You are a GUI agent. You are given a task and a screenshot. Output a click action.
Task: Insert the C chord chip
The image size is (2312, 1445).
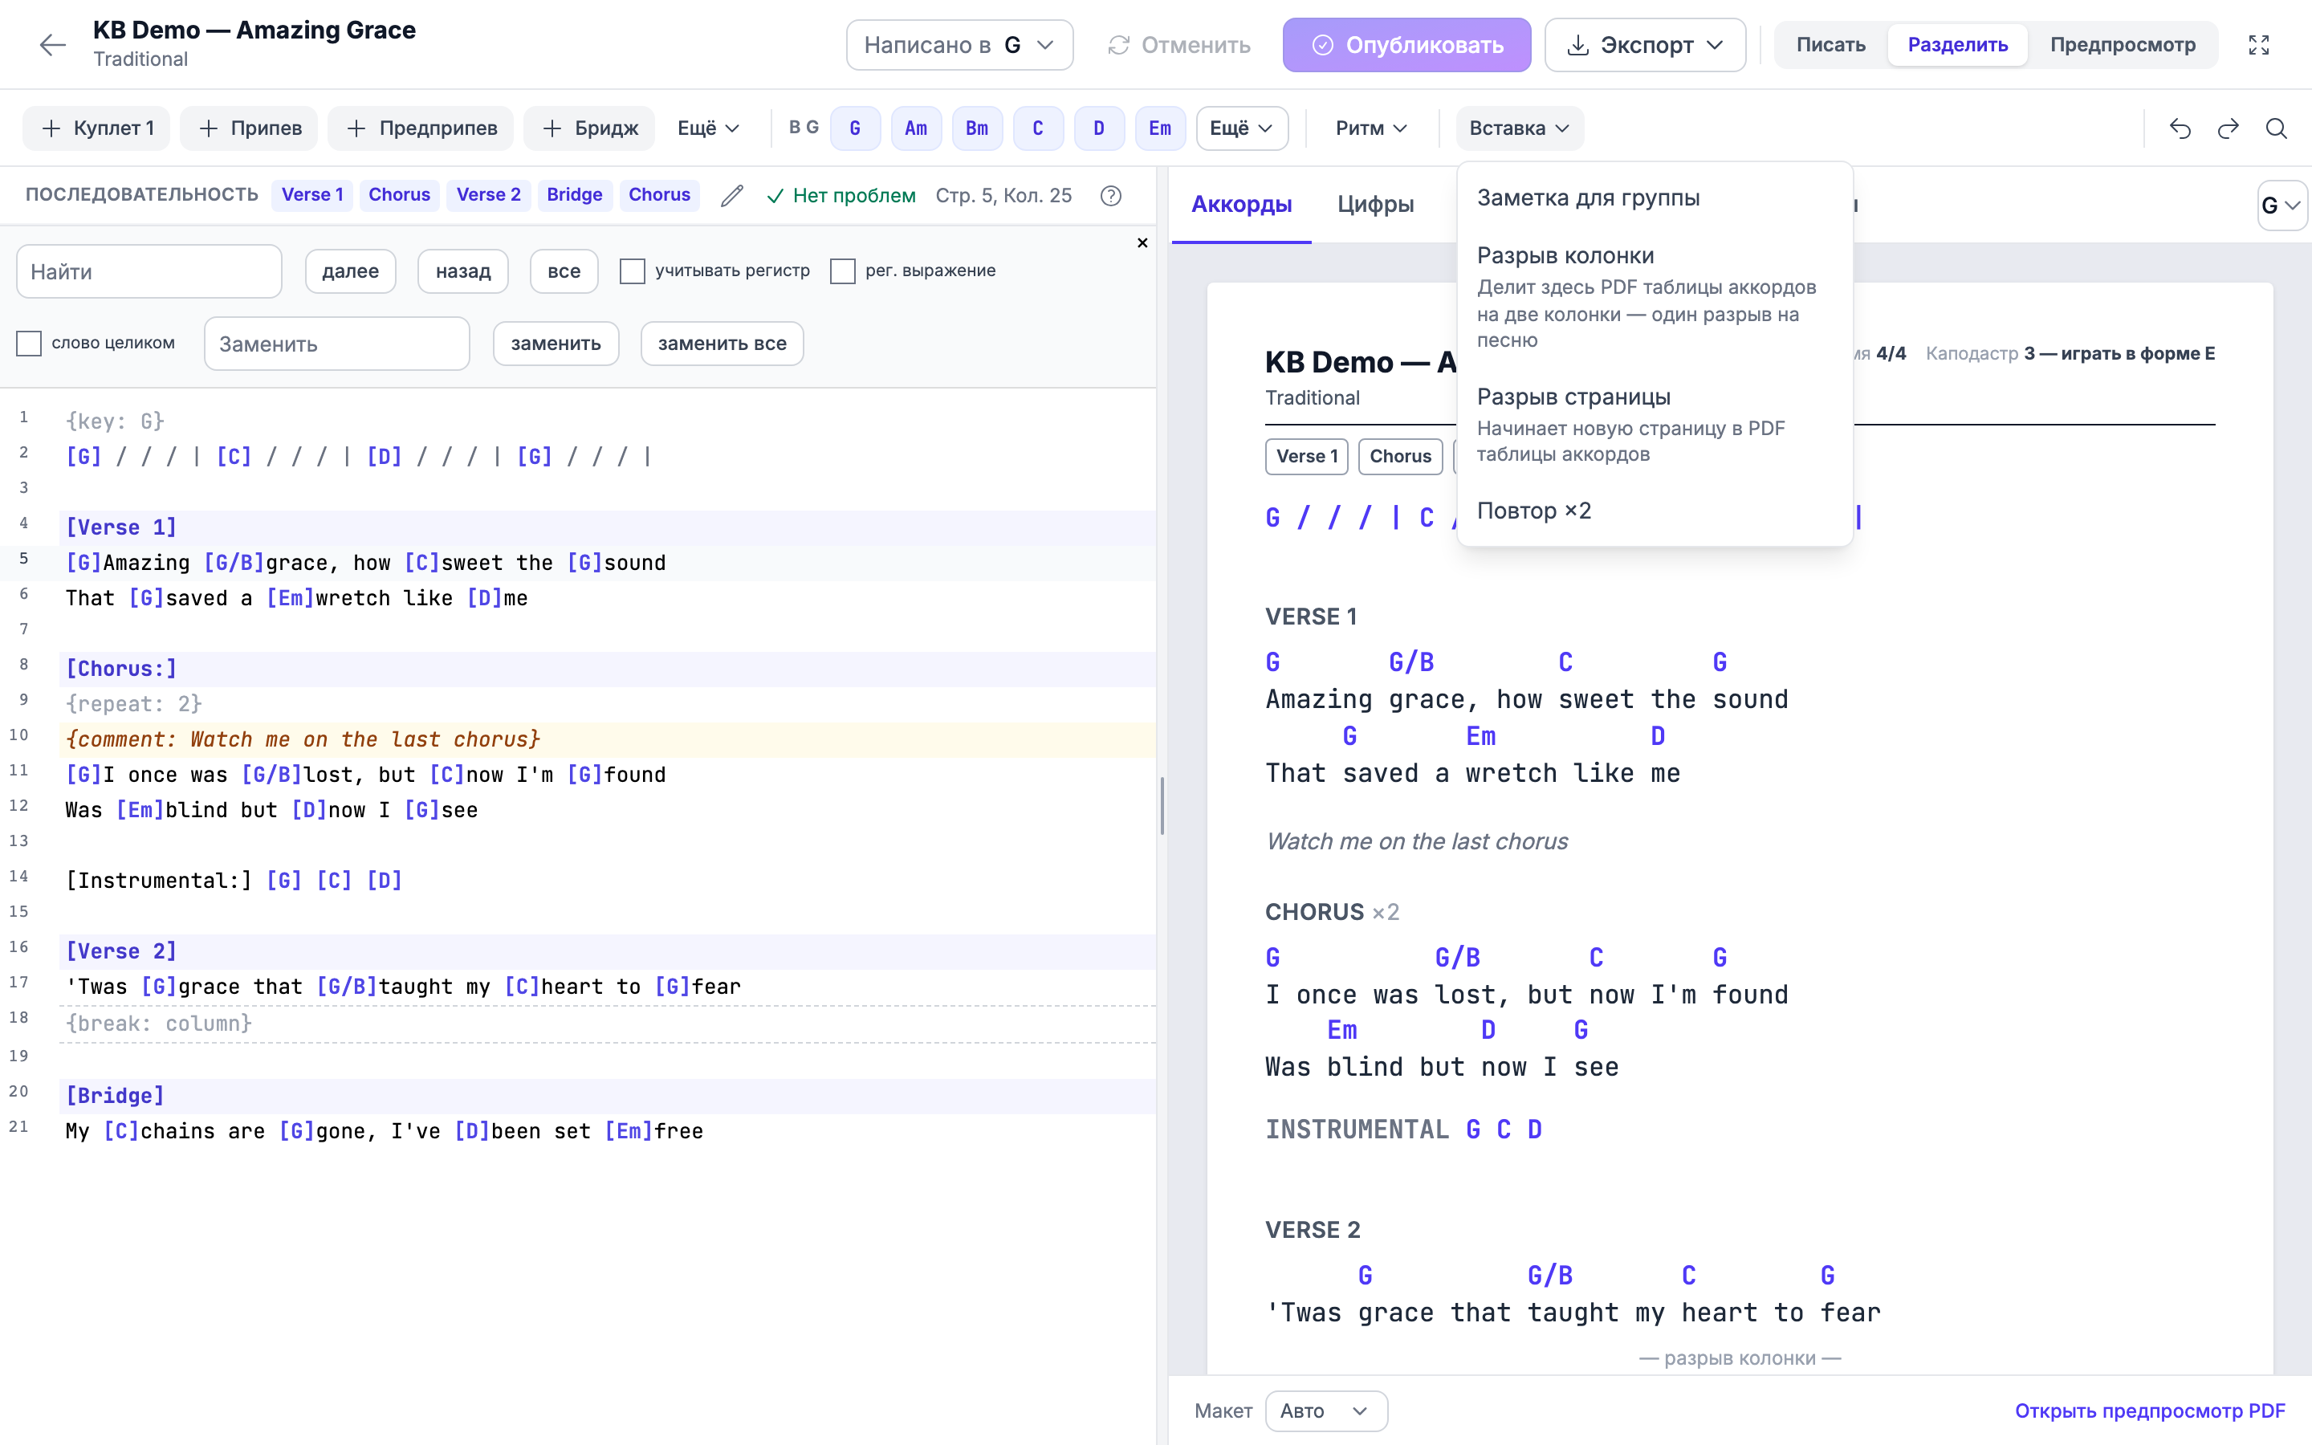pos(1039,128)
